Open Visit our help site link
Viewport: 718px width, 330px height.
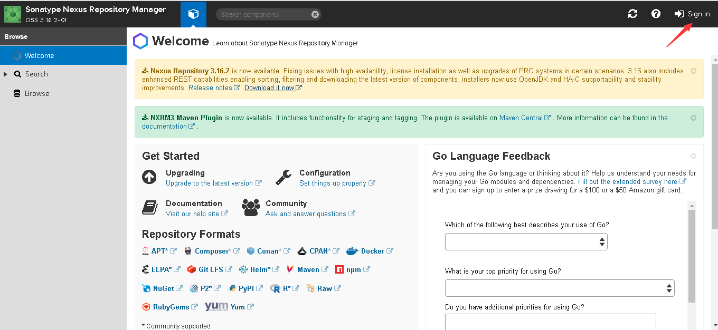tap(196, 214)
